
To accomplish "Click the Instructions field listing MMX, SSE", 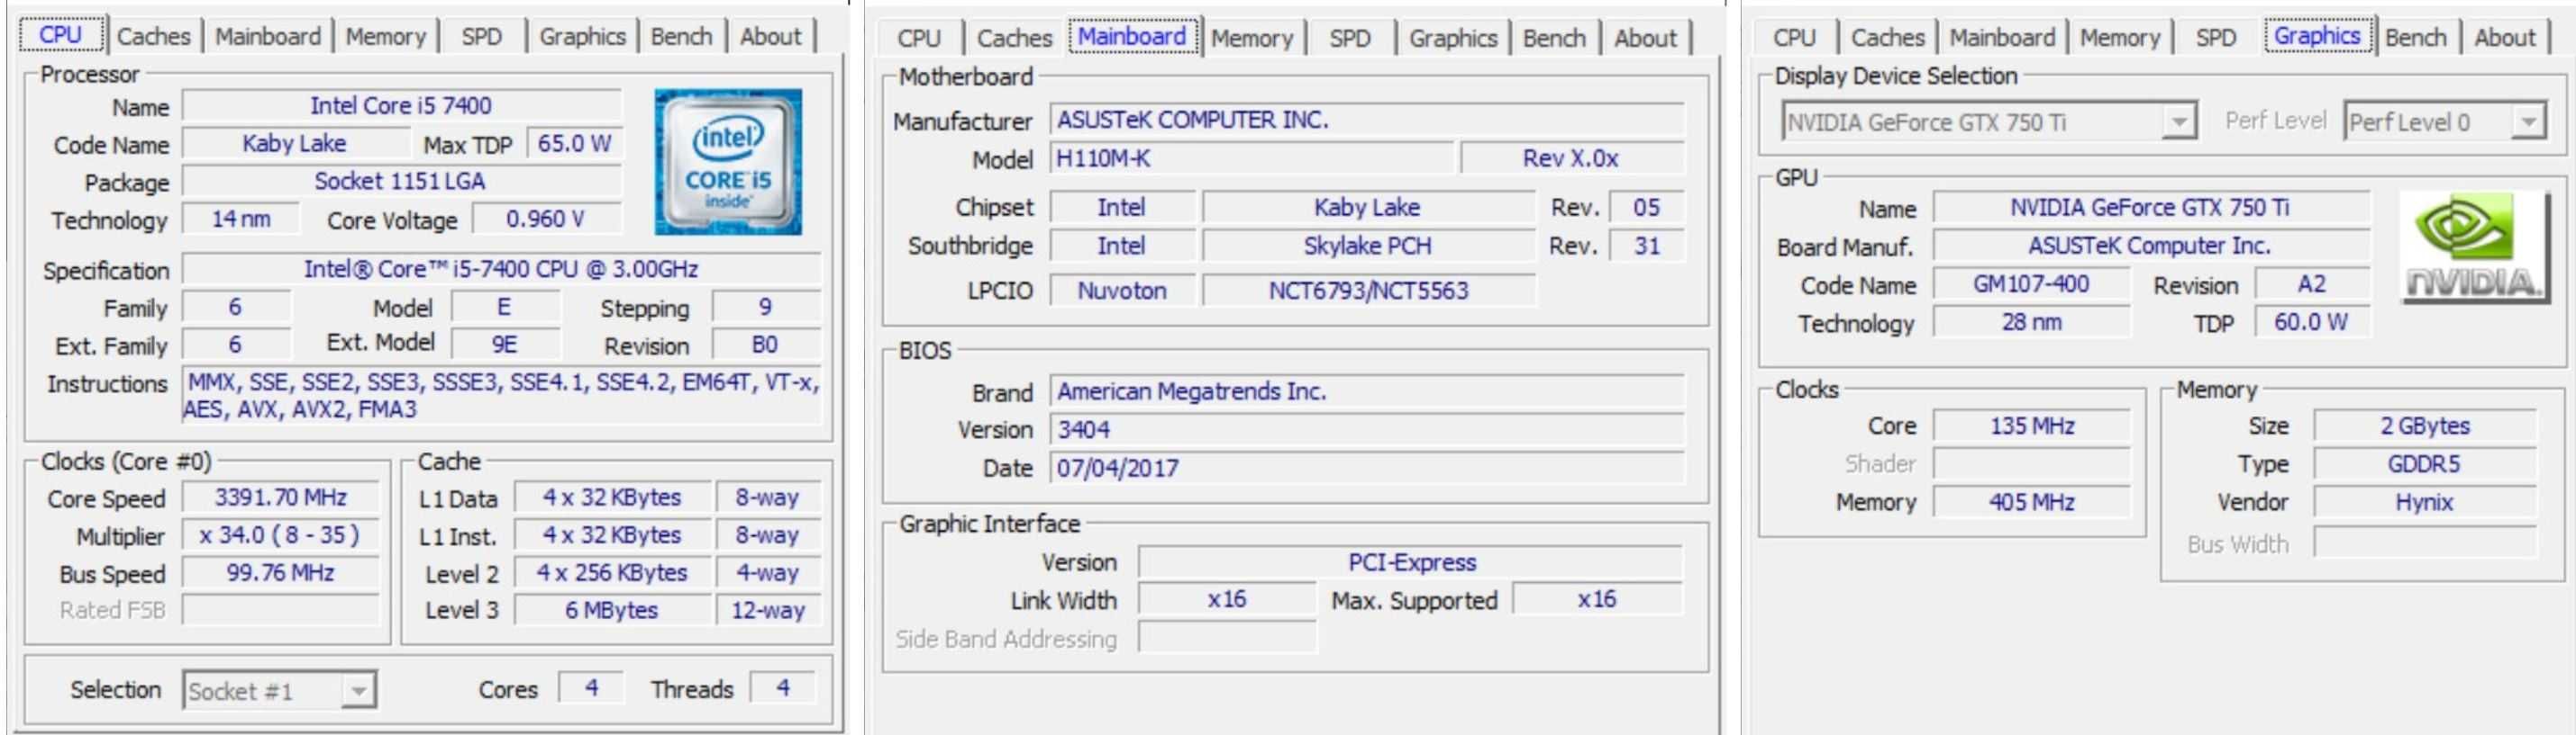I will point(501,396).
